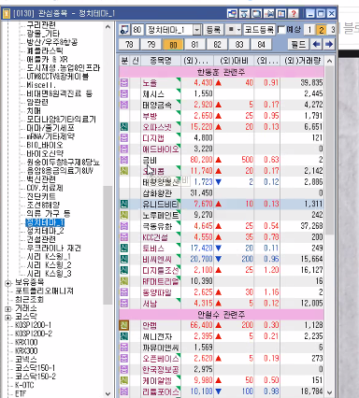Select the 한국정보공 stock name
The width and height of the screenshot is (359, 398).
(x=161, y=369)
